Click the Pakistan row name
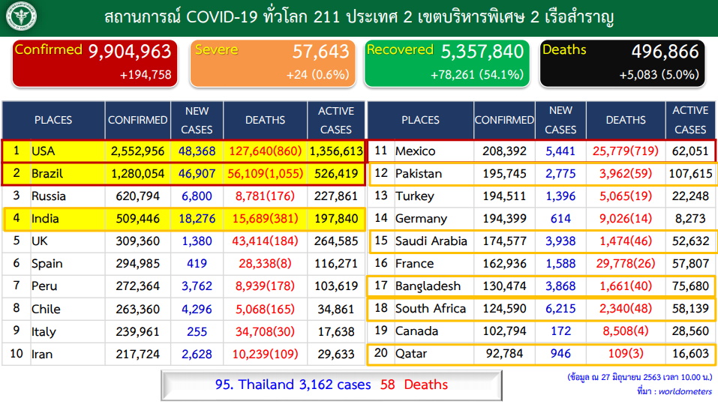The width and height of the screenshot is (718, 404). pyautogui.click(x=419, y=173)
